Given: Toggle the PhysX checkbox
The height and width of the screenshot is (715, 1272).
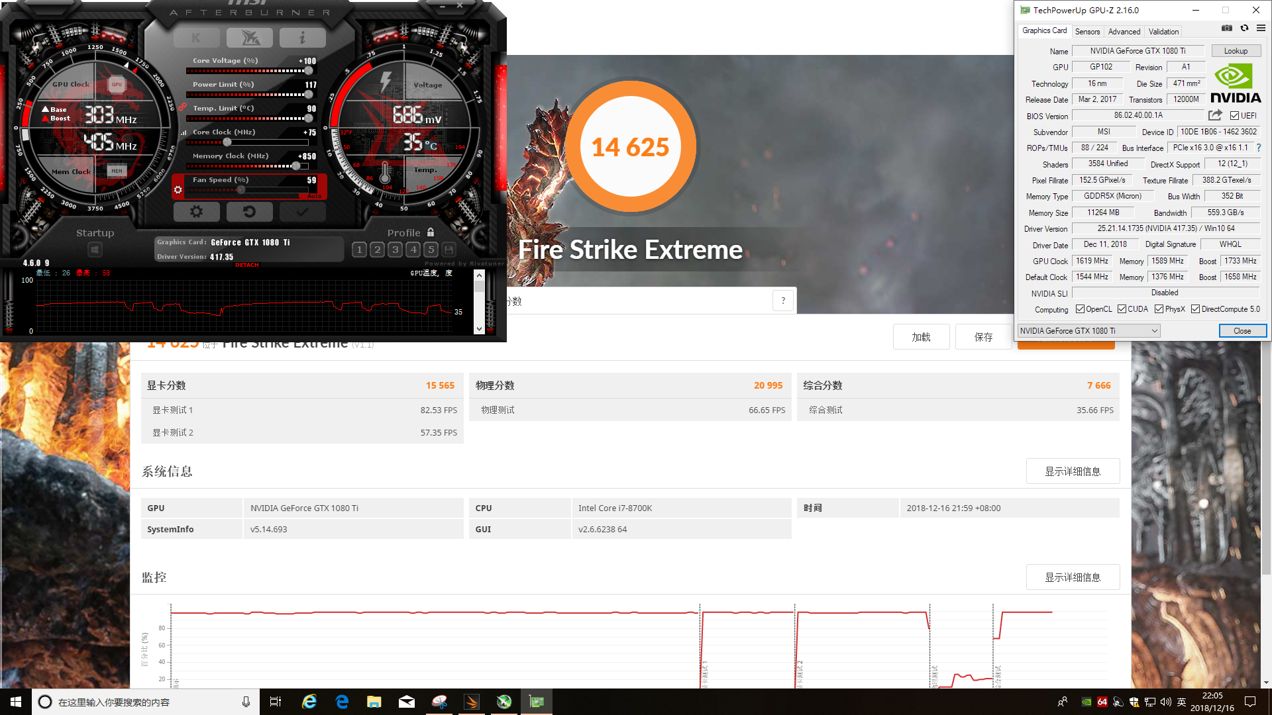Looking at the screenshot, I should 1159,309.
